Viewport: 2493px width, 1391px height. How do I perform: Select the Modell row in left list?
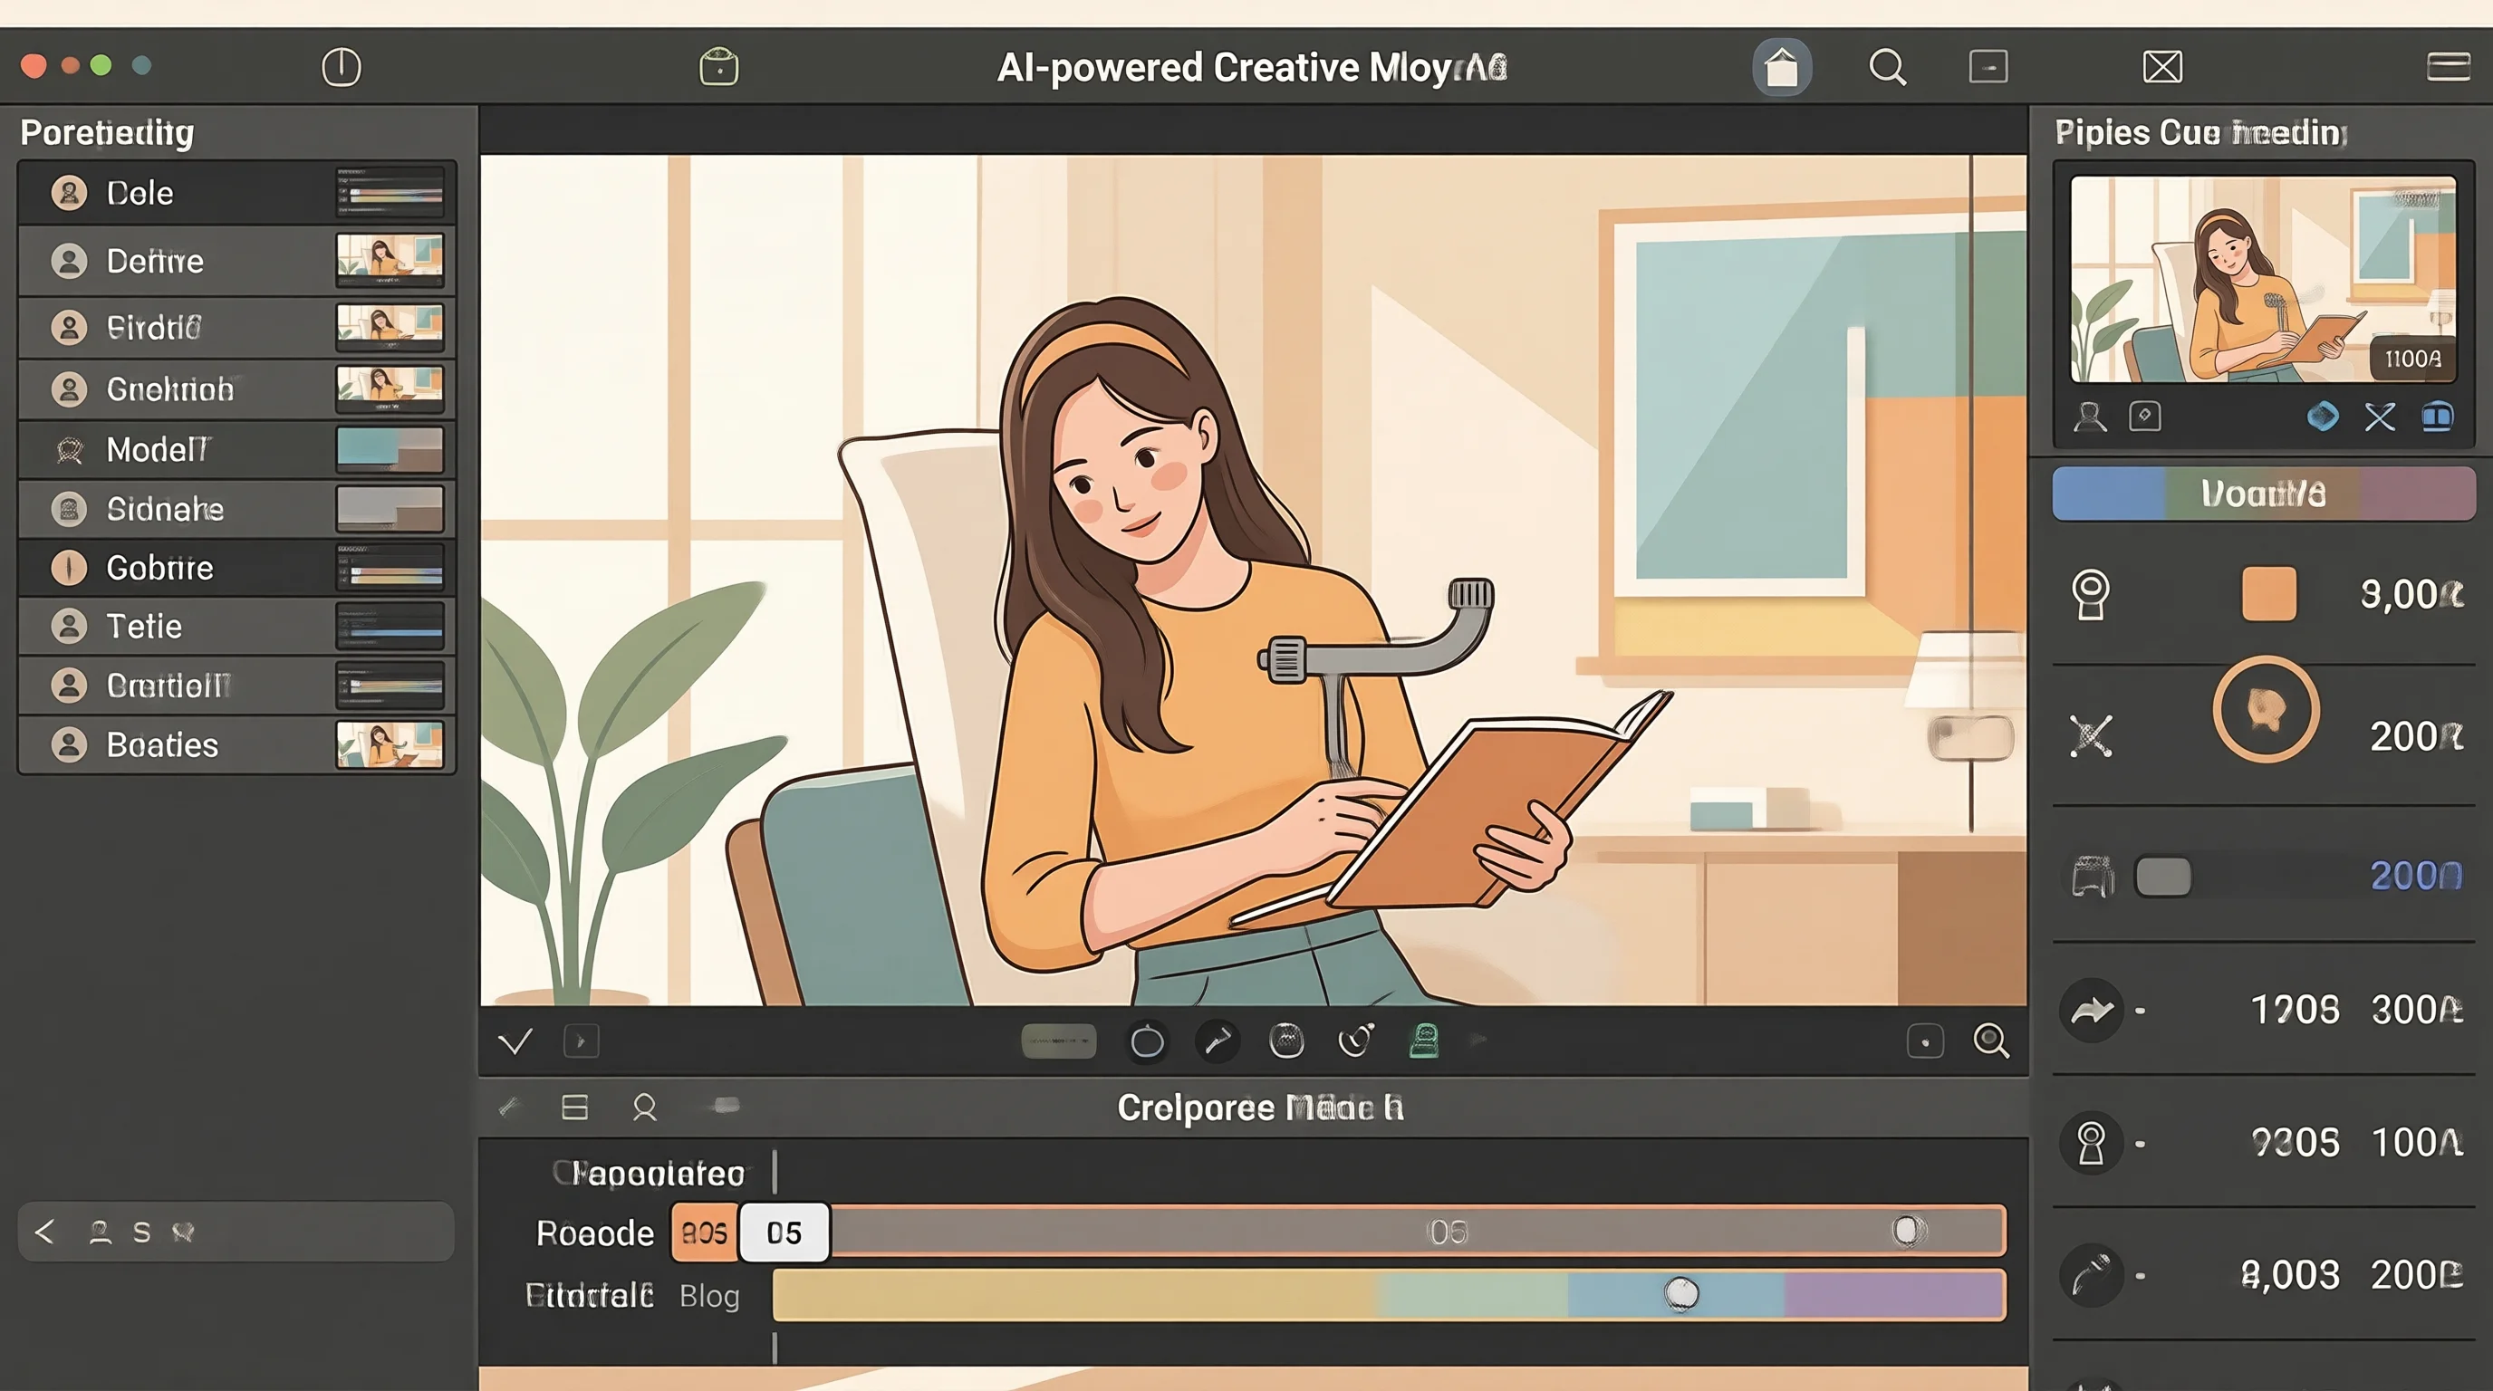[x=236, y=450]
